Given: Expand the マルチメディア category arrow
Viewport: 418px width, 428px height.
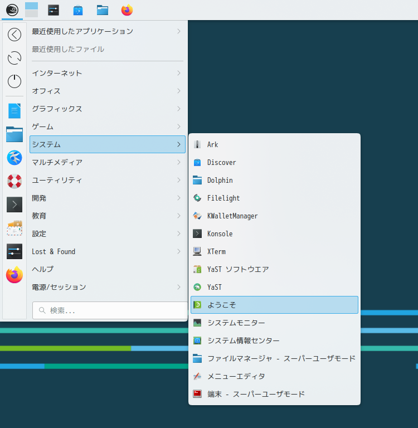Looking at the screenshot, I should 179,162.
